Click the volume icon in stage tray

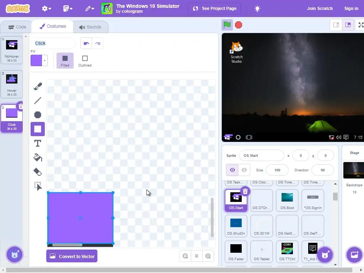pyautogui.click(x=339, y=137)
